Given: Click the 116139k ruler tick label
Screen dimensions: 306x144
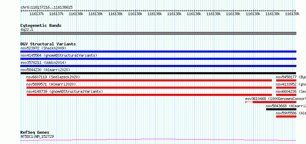Looking at the screenshot, I should (x=292, y=14).
